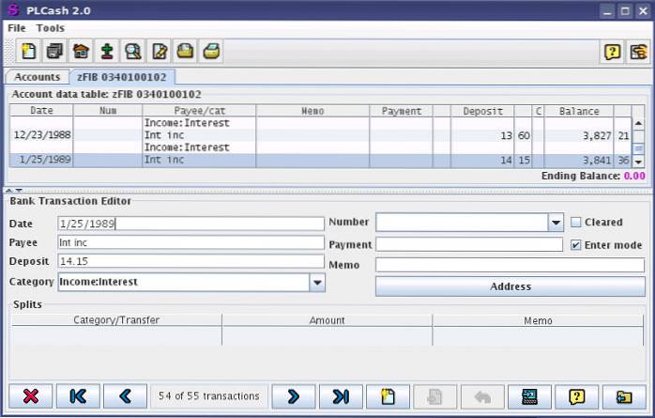Go to next transaction arrow

(x=293, y=395)
